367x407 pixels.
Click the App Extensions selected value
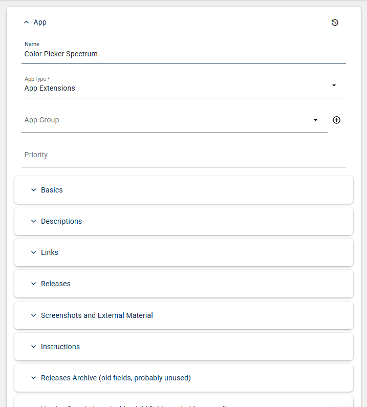[50, 88]
